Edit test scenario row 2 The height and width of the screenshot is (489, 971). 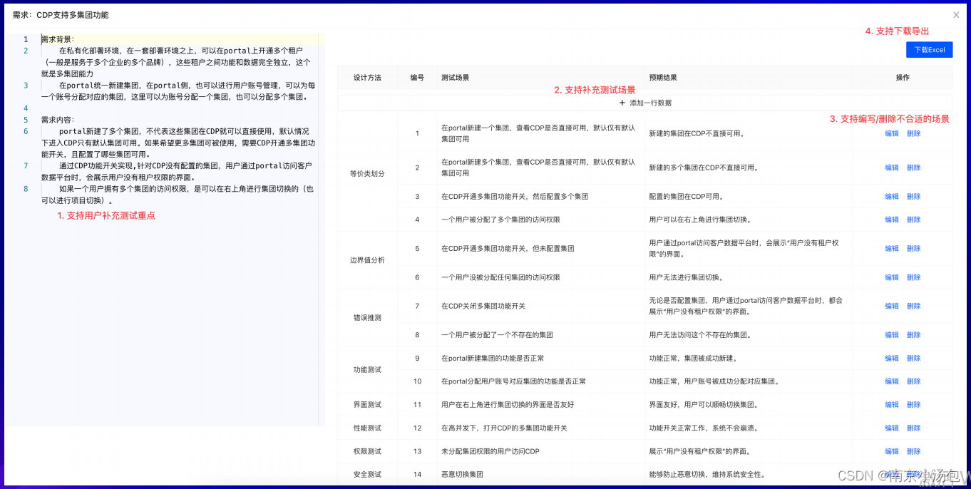891,168
